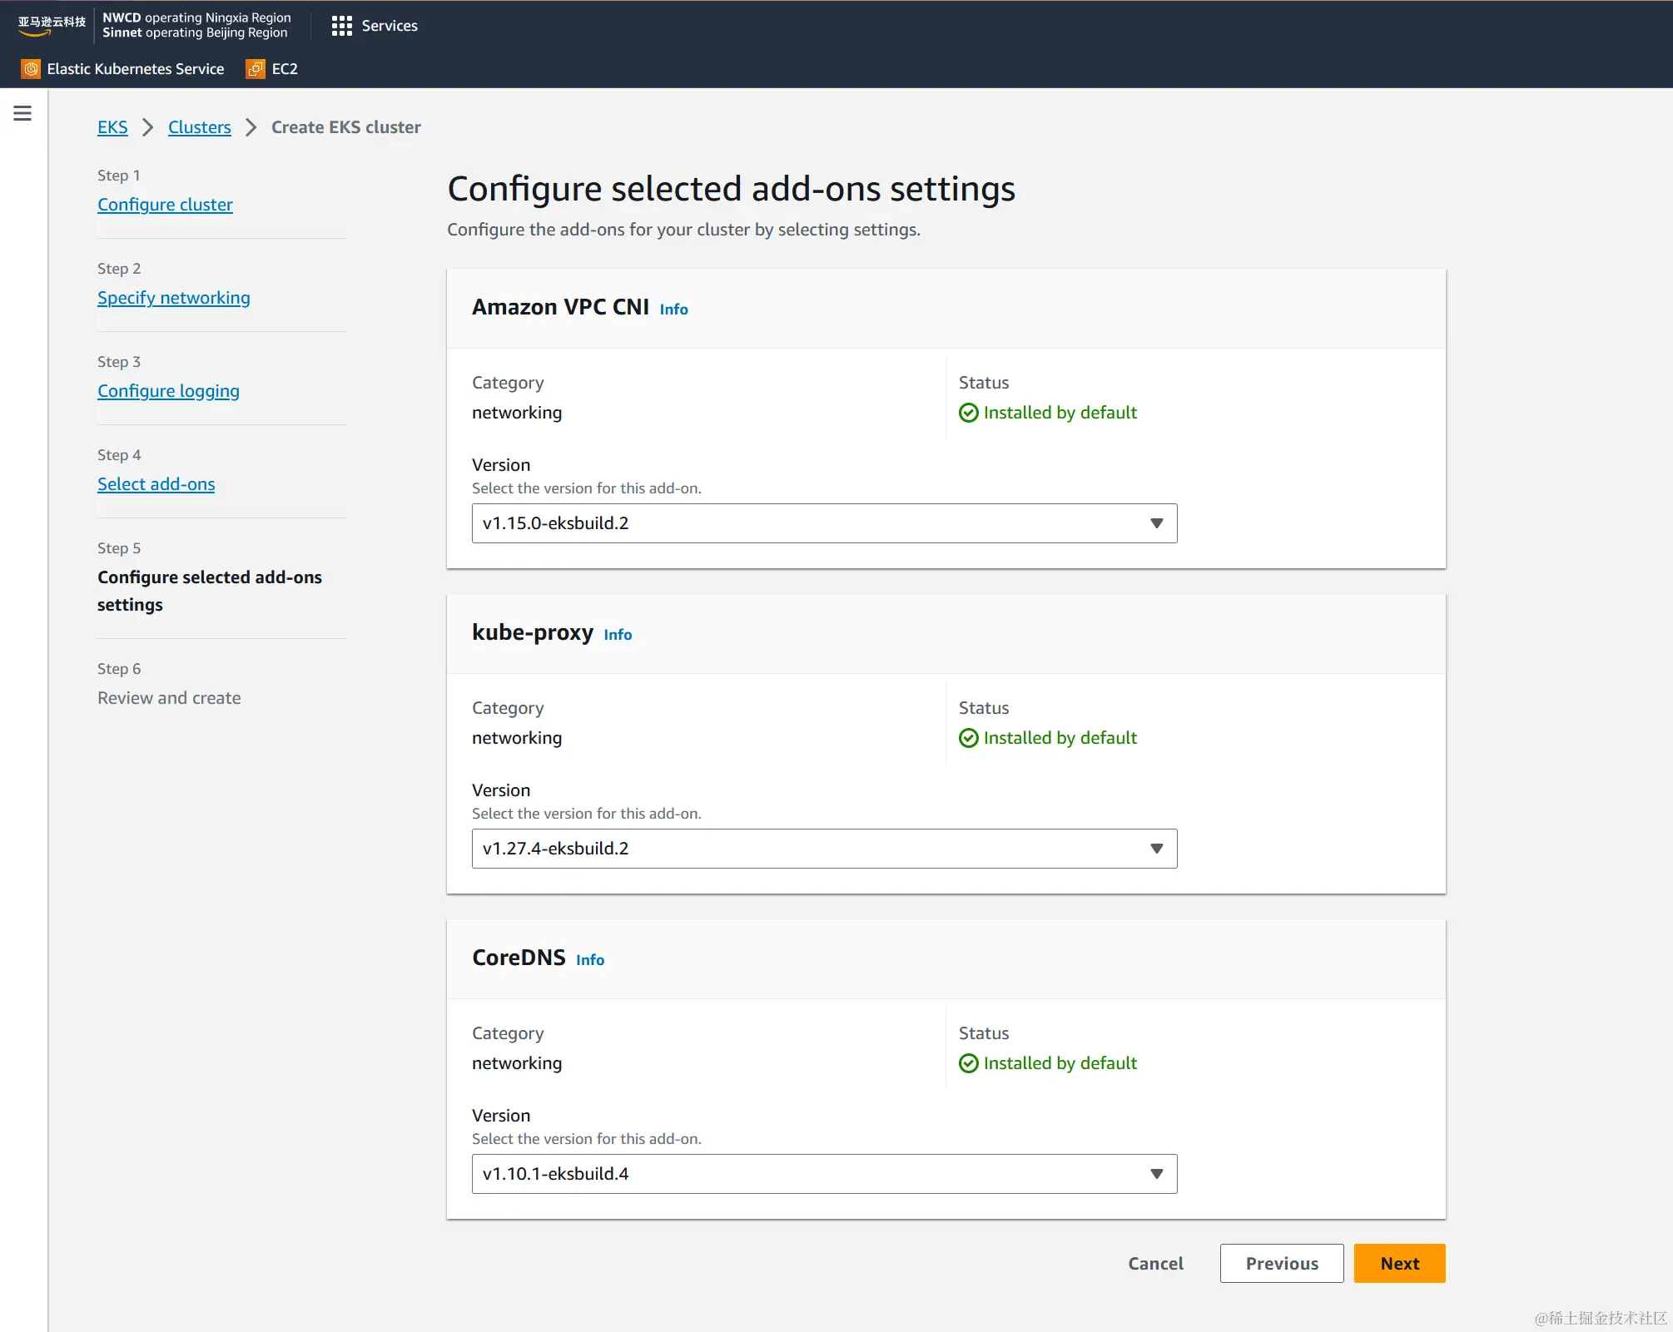Click the Cancel button
The width and height of the screenshot is (1673, 1332).
pos(1155,1264)
